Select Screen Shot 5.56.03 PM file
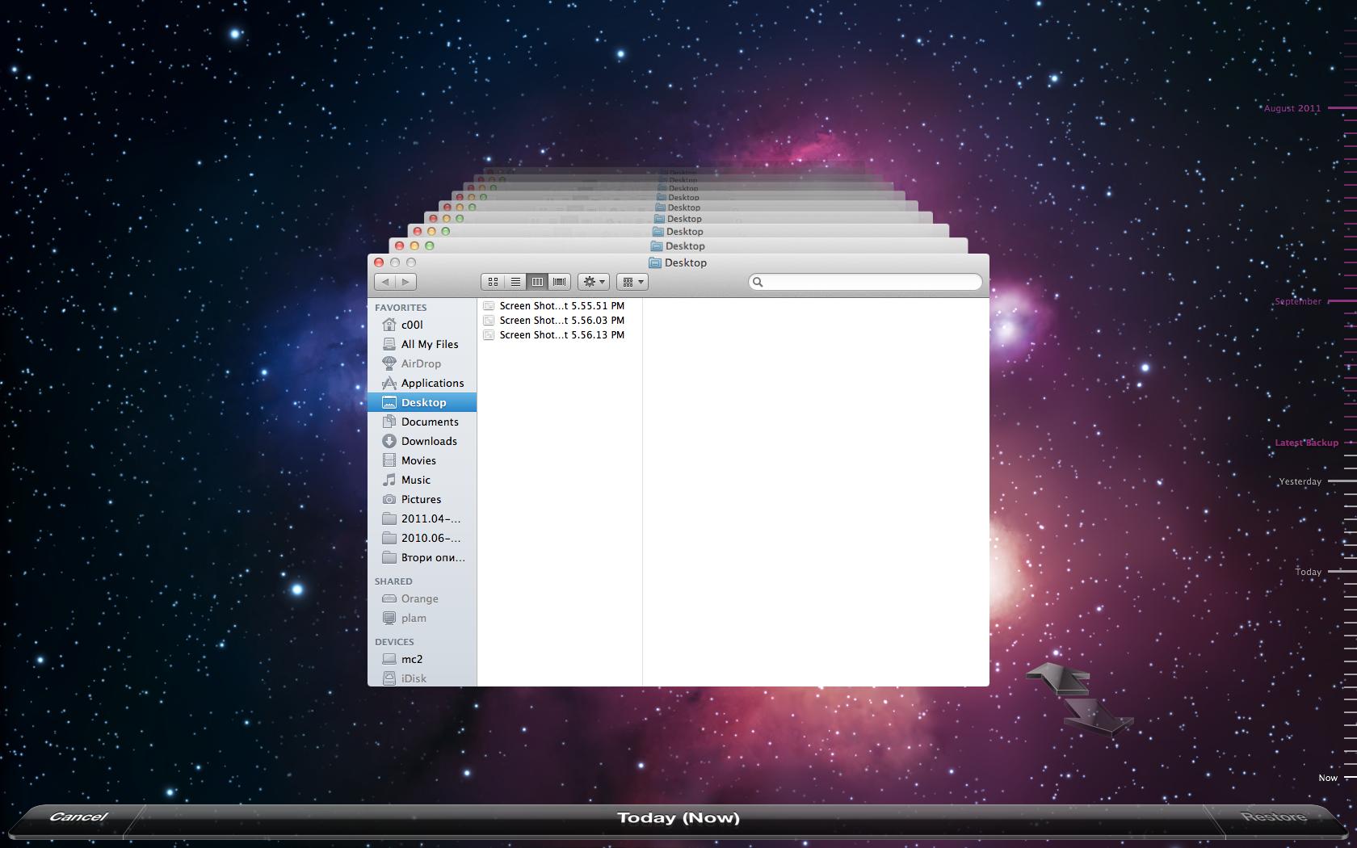This screenshot has width=1357, height=848. point(561,321)
